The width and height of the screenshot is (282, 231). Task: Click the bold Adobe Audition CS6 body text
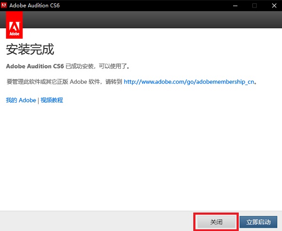[x=35, y=66]
